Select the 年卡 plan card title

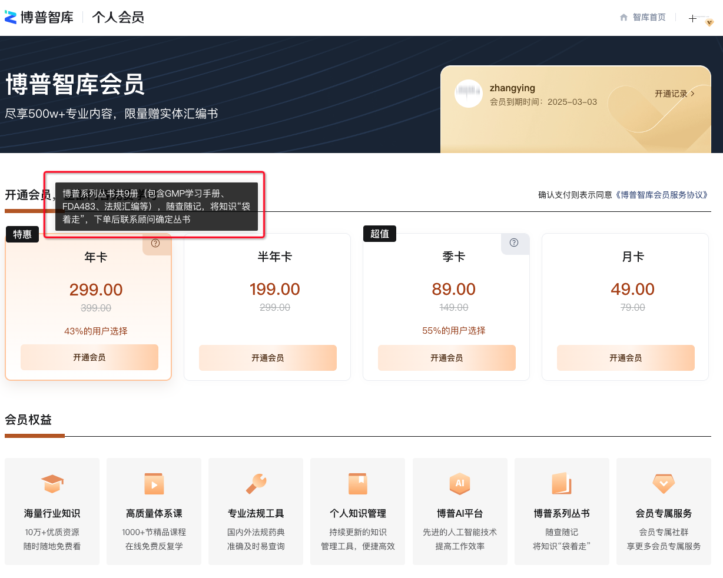click(96, 257)
